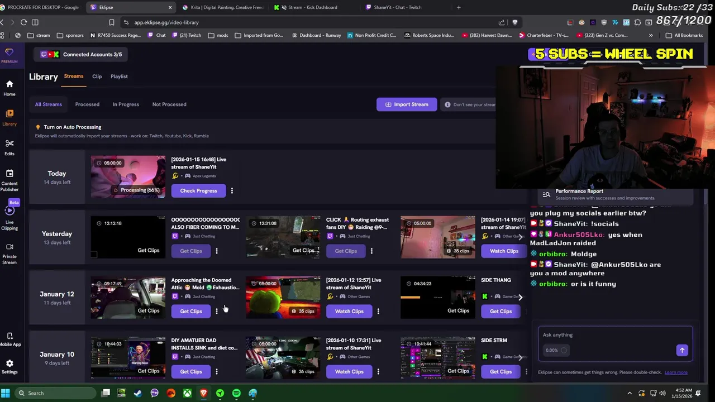The width and height of the screenshot is (715, 402).
Task: Reload the page in browser toolbar
Action: [23, 22]
